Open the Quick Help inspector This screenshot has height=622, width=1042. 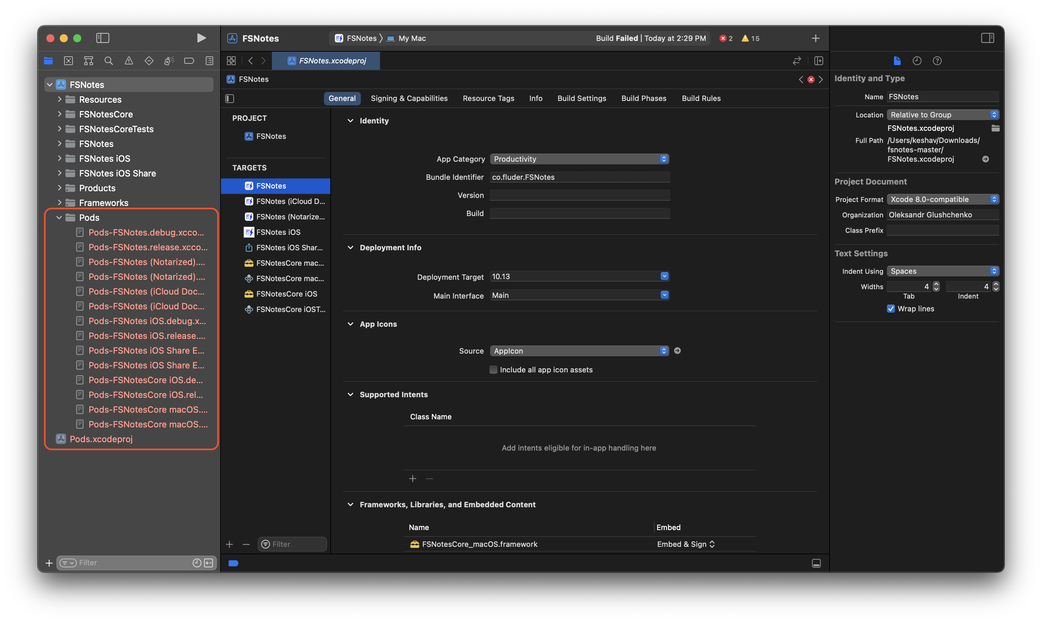(938, 60)
